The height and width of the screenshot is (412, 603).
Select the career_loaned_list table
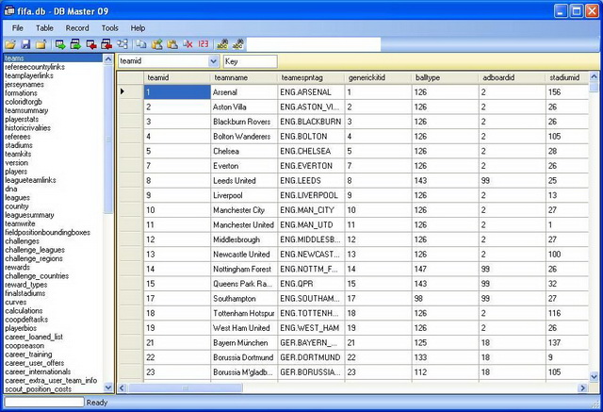click(x=34, y=337)
